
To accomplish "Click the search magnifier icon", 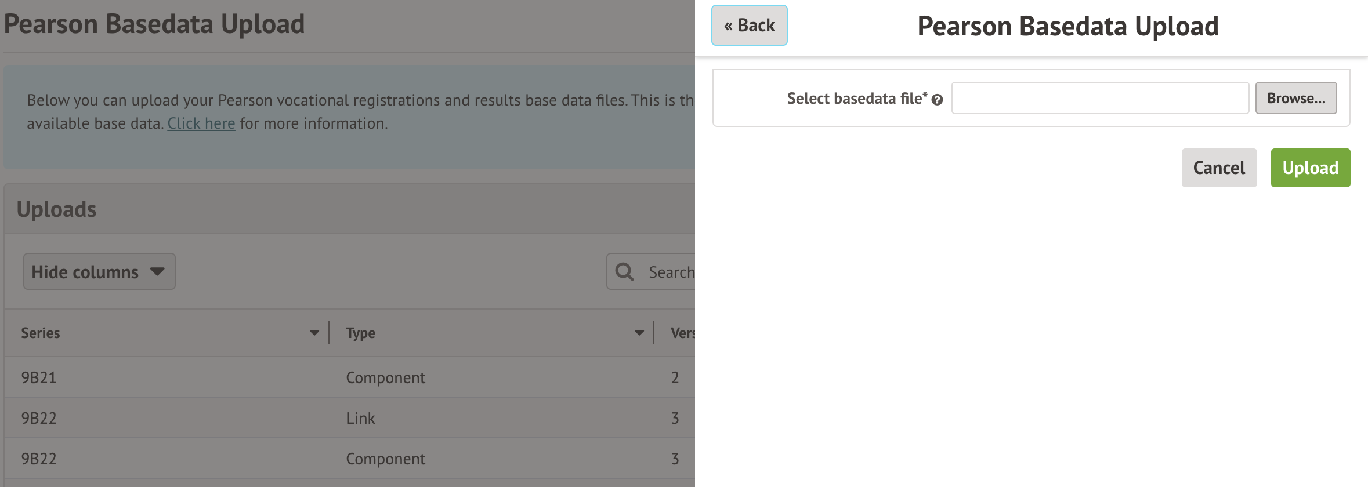I will (624, 271).
